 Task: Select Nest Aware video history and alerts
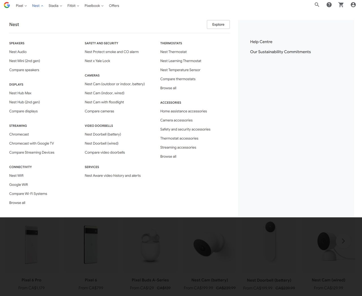pos(113,176)
